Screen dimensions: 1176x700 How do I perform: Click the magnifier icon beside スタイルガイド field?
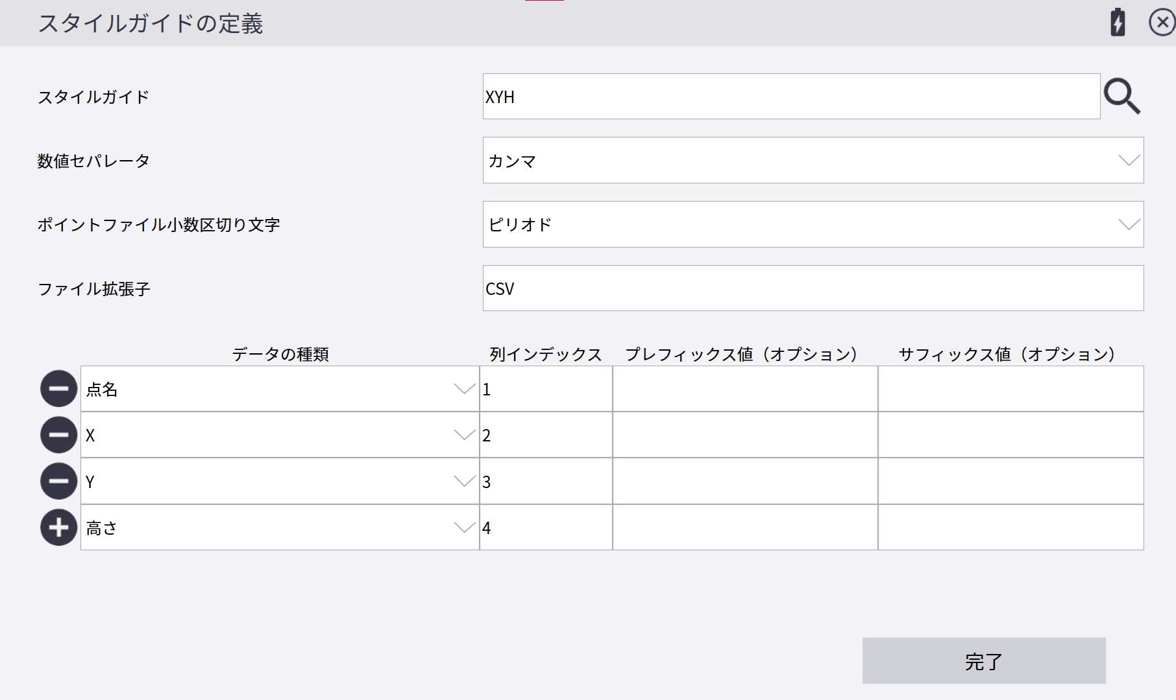[1121, 97]
